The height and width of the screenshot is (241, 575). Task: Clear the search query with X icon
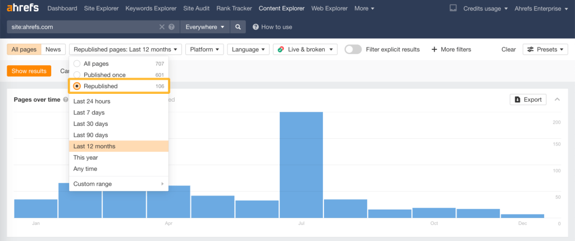(x=162, y=27)
